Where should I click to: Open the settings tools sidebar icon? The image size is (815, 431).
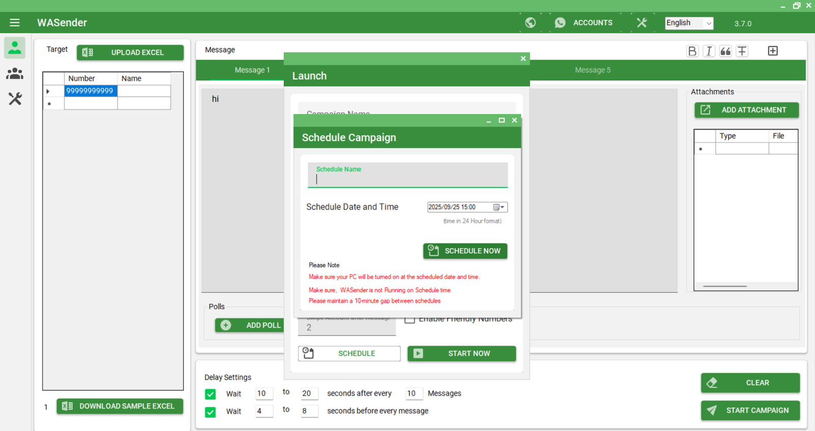coord(15,98)
